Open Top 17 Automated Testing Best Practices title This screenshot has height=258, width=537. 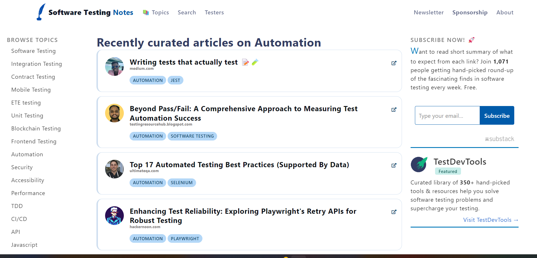(x=239, y=165)
